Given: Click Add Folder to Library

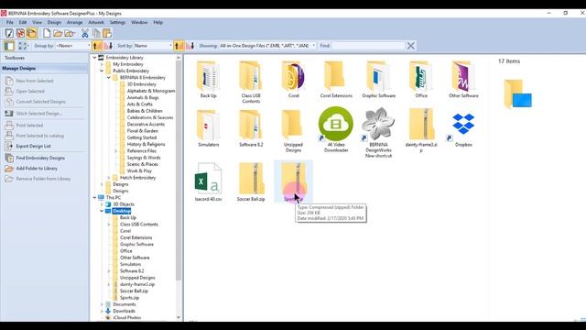Looking at the screenshot, I should [37, 169].
